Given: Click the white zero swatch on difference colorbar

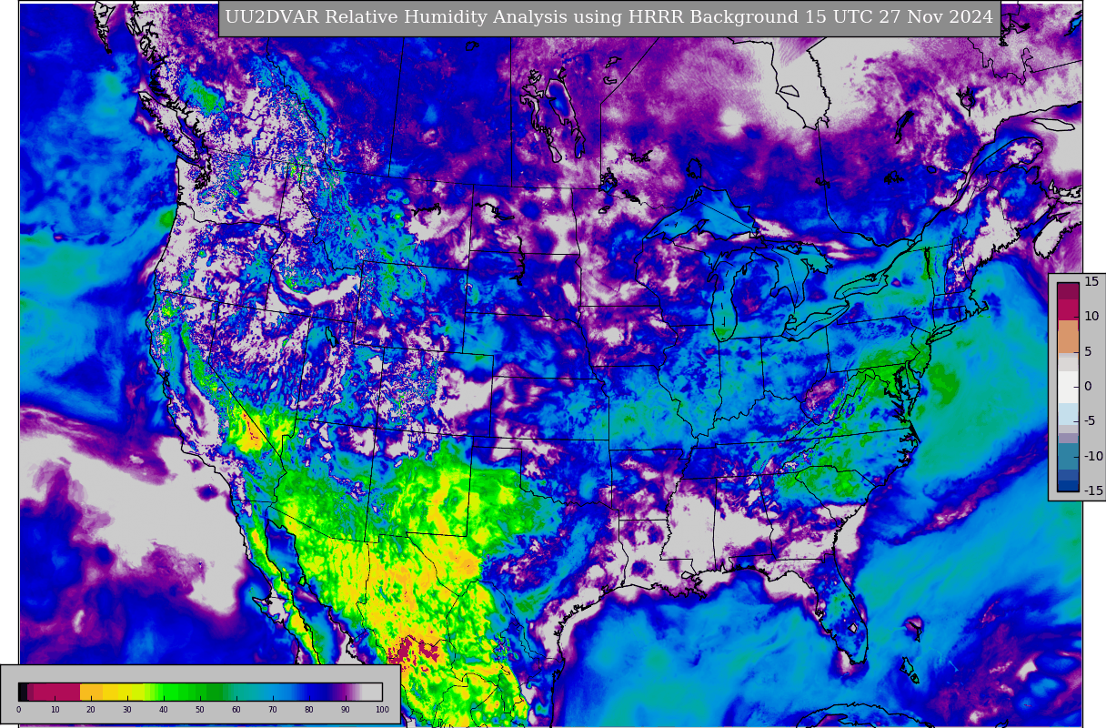Looking at the screenshot, I should (x=1068, y=387).
